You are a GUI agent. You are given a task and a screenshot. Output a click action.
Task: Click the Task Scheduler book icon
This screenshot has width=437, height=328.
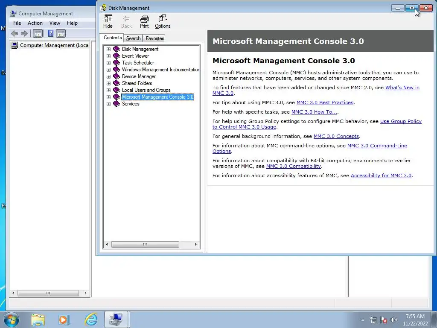117,63
